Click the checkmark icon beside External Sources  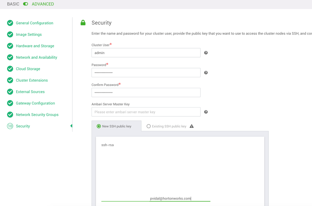[x=10, y=92]
